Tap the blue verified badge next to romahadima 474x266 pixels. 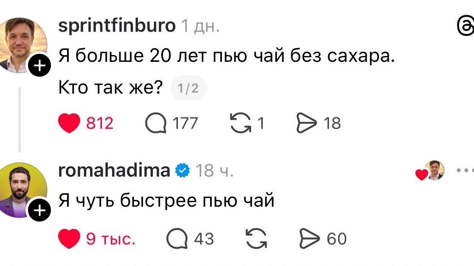tap(182, 171)
